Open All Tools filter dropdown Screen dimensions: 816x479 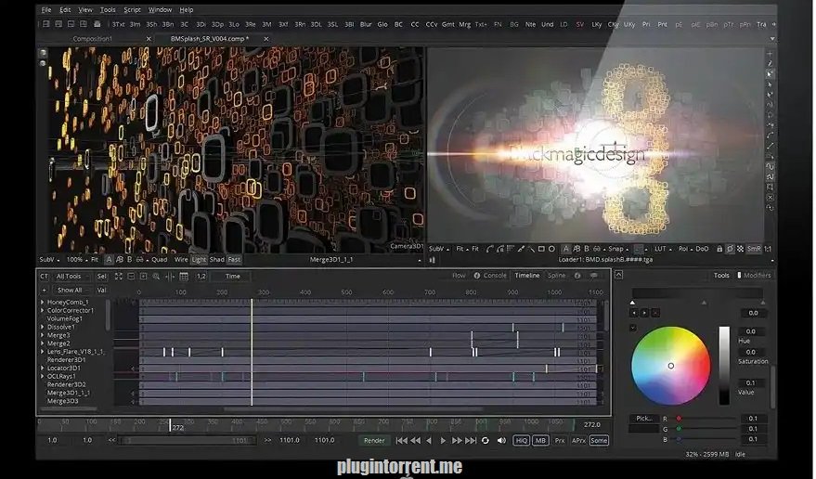[x=71, y=277]
